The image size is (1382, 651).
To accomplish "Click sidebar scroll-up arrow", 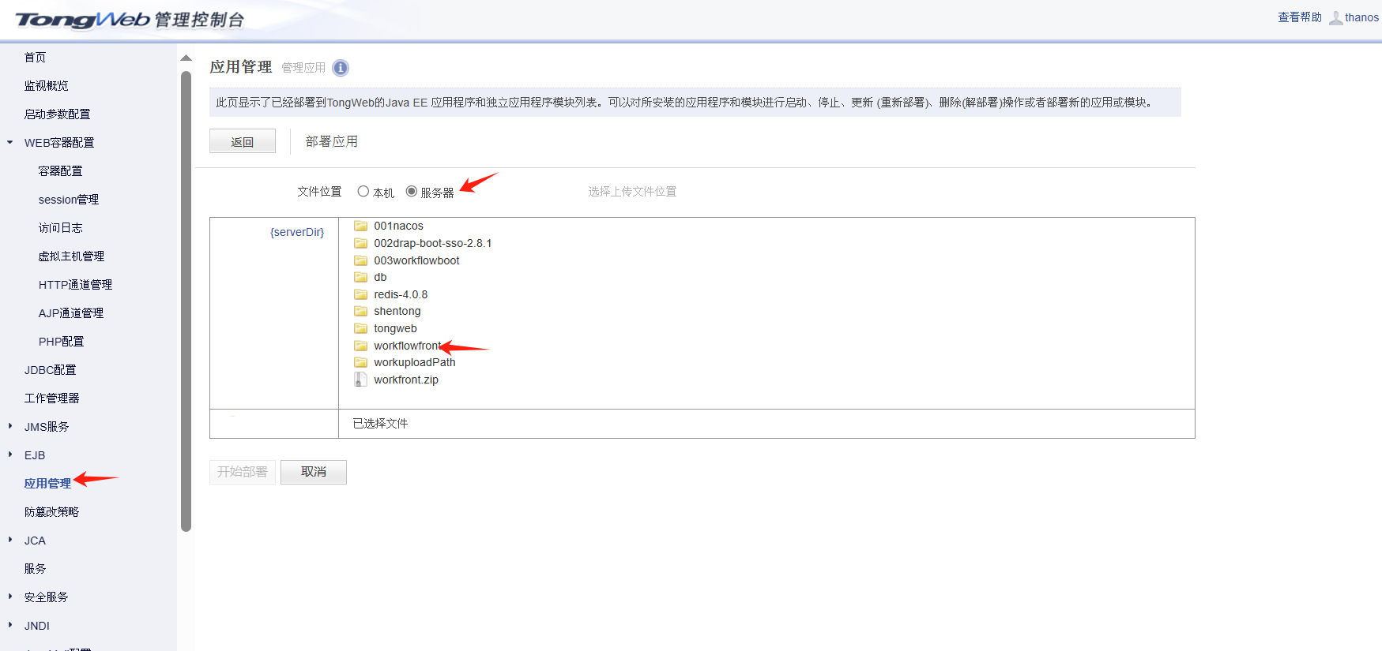I will click(186, 58).
